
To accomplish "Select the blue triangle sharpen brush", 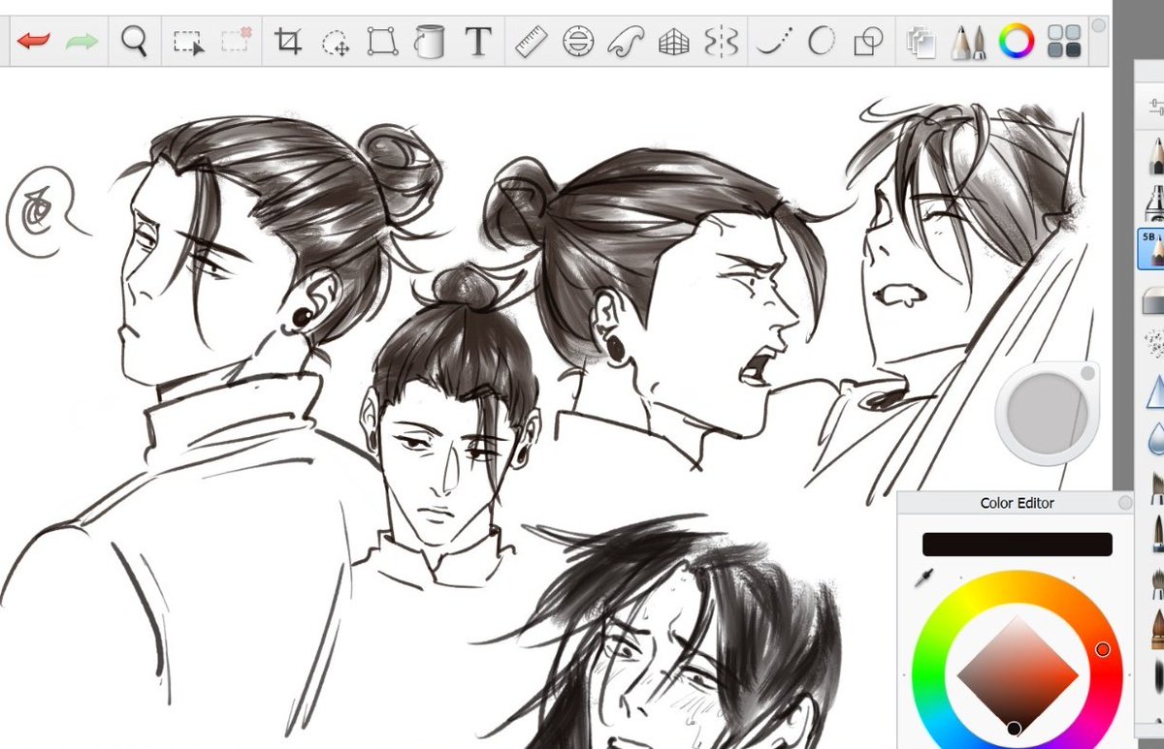I will (x=1155, y=390).
